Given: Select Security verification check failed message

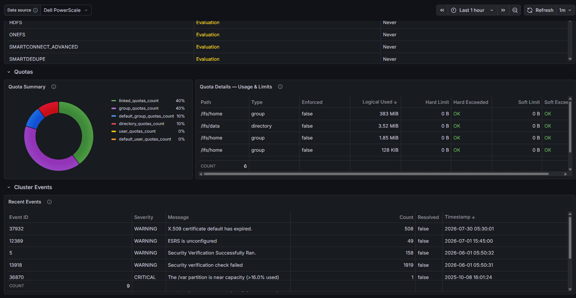Looking at the screenshot, I should coord(228,265).
